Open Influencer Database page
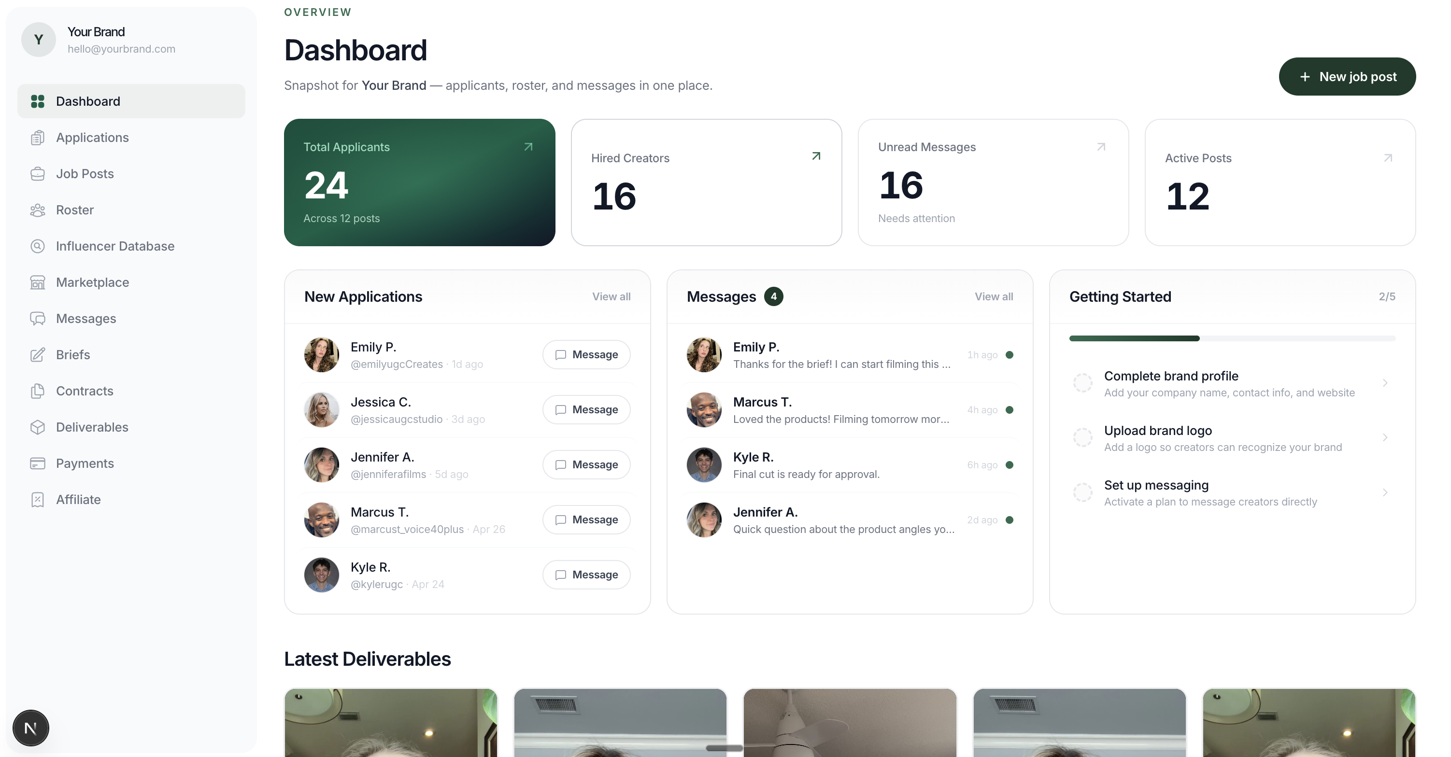The height and width of the screenshot is (757, 1451). coord(131,246)
